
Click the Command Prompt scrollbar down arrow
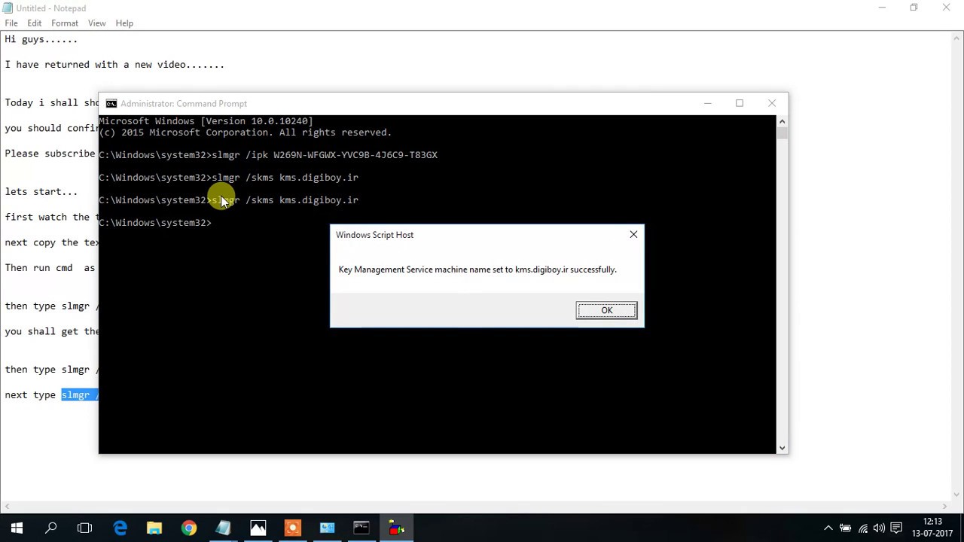pyautogui.click(x=782, y=448)
